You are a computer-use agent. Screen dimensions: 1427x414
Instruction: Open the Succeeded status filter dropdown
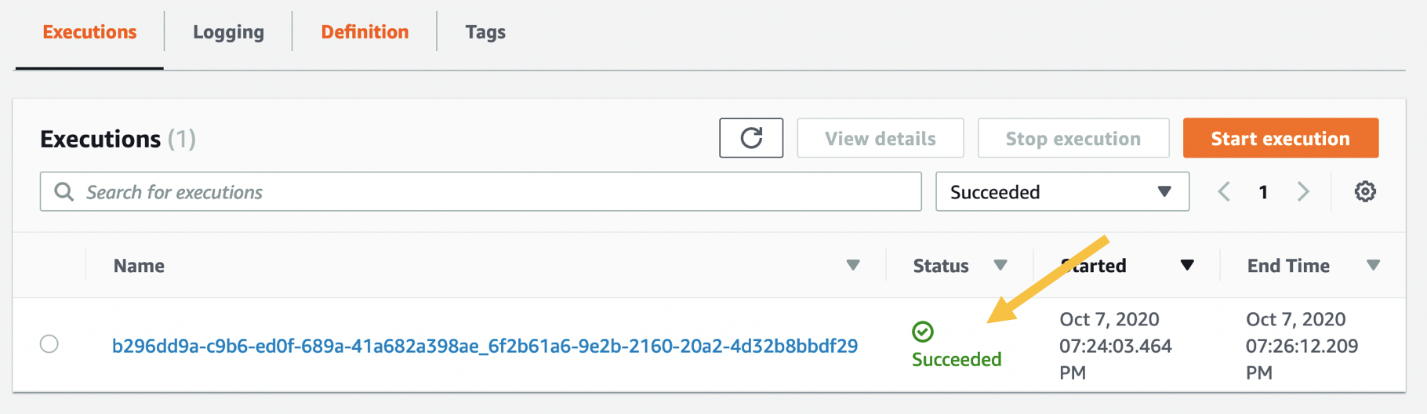click(x=1062, y=191)
